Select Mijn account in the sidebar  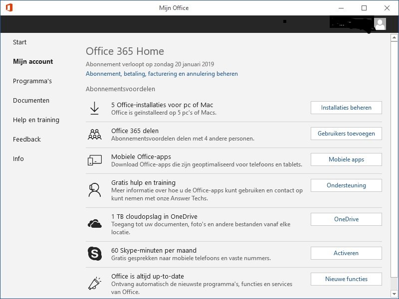coord(33,61)
